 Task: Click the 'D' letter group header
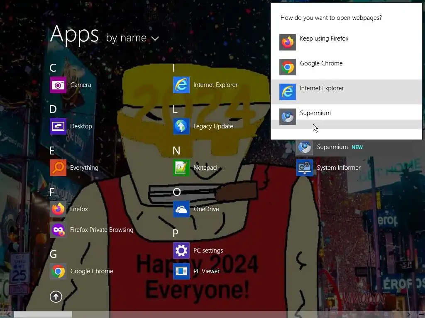[53, 109]
